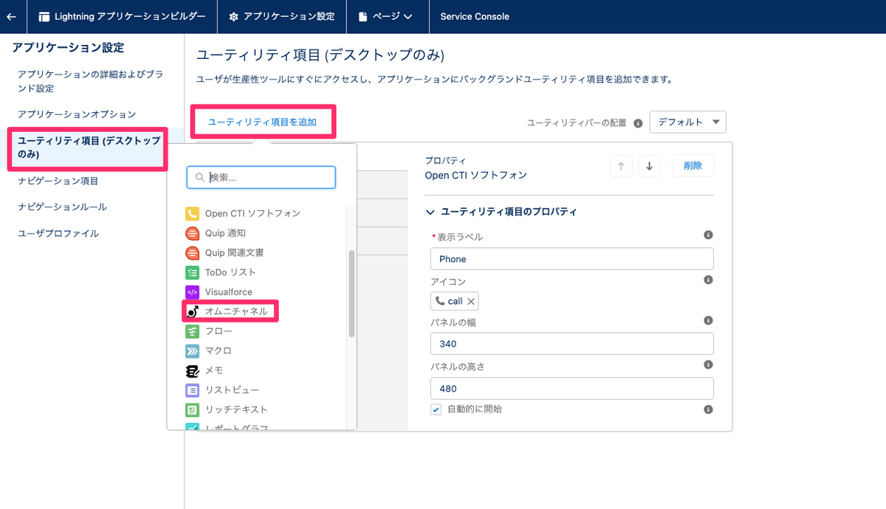This screenshot has height=509, width=886.
Task: Click the gear icon beside アプリケーション設定
Action: point(234,16)
